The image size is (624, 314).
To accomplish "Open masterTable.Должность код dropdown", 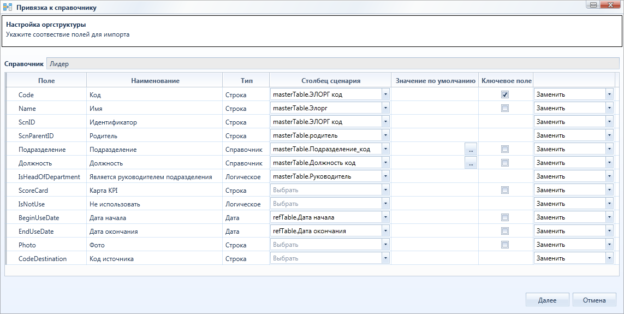I will coord(385,163).
